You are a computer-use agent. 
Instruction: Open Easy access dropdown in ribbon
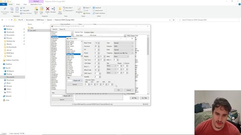point(69,10)
